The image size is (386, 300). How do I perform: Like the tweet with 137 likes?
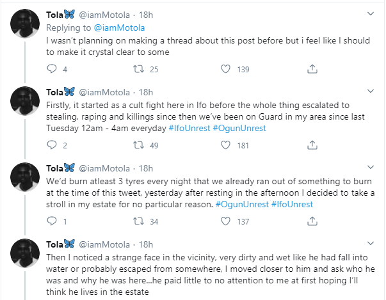(x=225, y=222)
